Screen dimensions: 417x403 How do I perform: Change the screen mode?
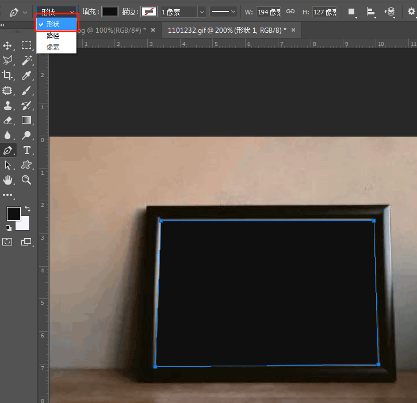[x=26, y=241]
